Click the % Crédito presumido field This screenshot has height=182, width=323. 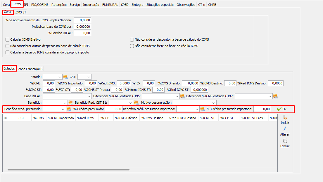[114, 109]
